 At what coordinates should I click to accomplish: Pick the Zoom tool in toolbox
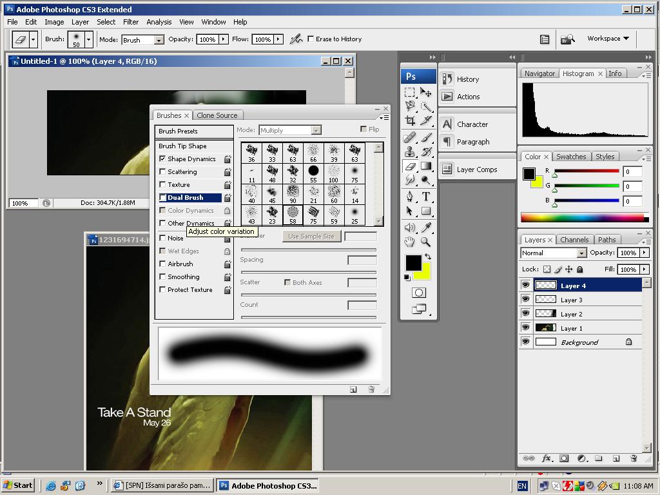(426, 242)
